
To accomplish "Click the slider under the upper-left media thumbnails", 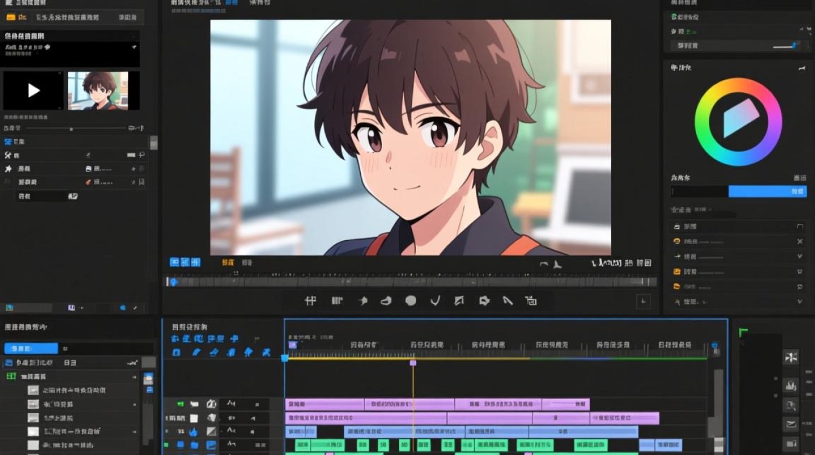I will tap(76, 129).
